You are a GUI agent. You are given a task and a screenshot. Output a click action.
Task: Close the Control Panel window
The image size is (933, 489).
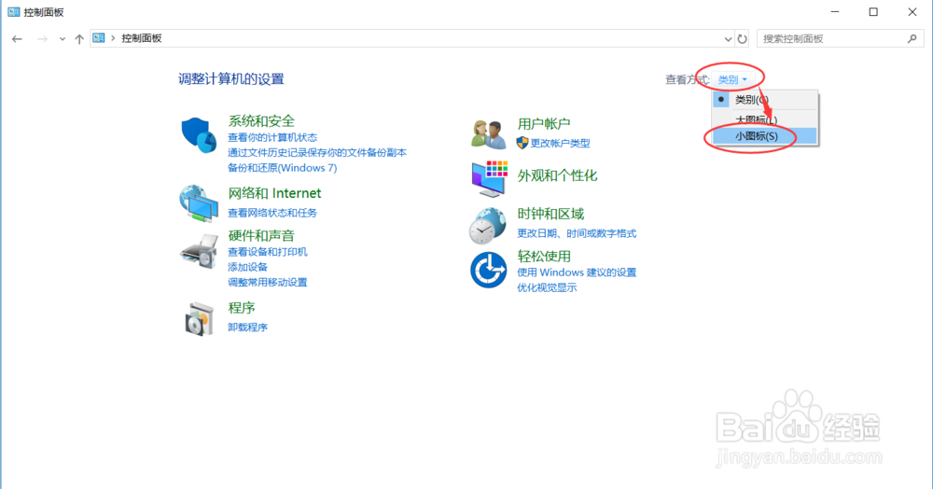(912, 12)
